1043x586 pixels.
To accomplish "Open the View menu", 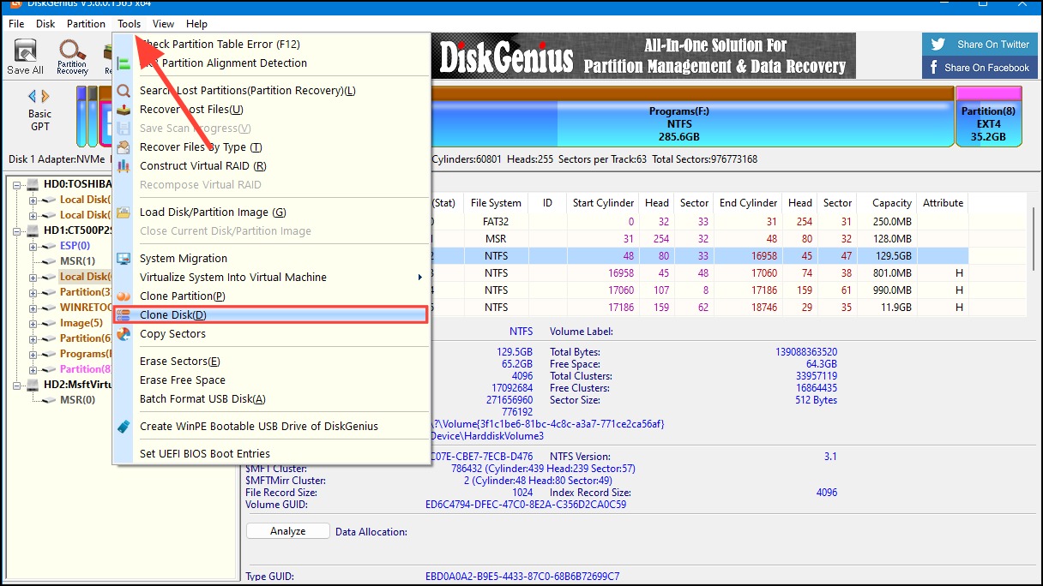I will 163,24.
